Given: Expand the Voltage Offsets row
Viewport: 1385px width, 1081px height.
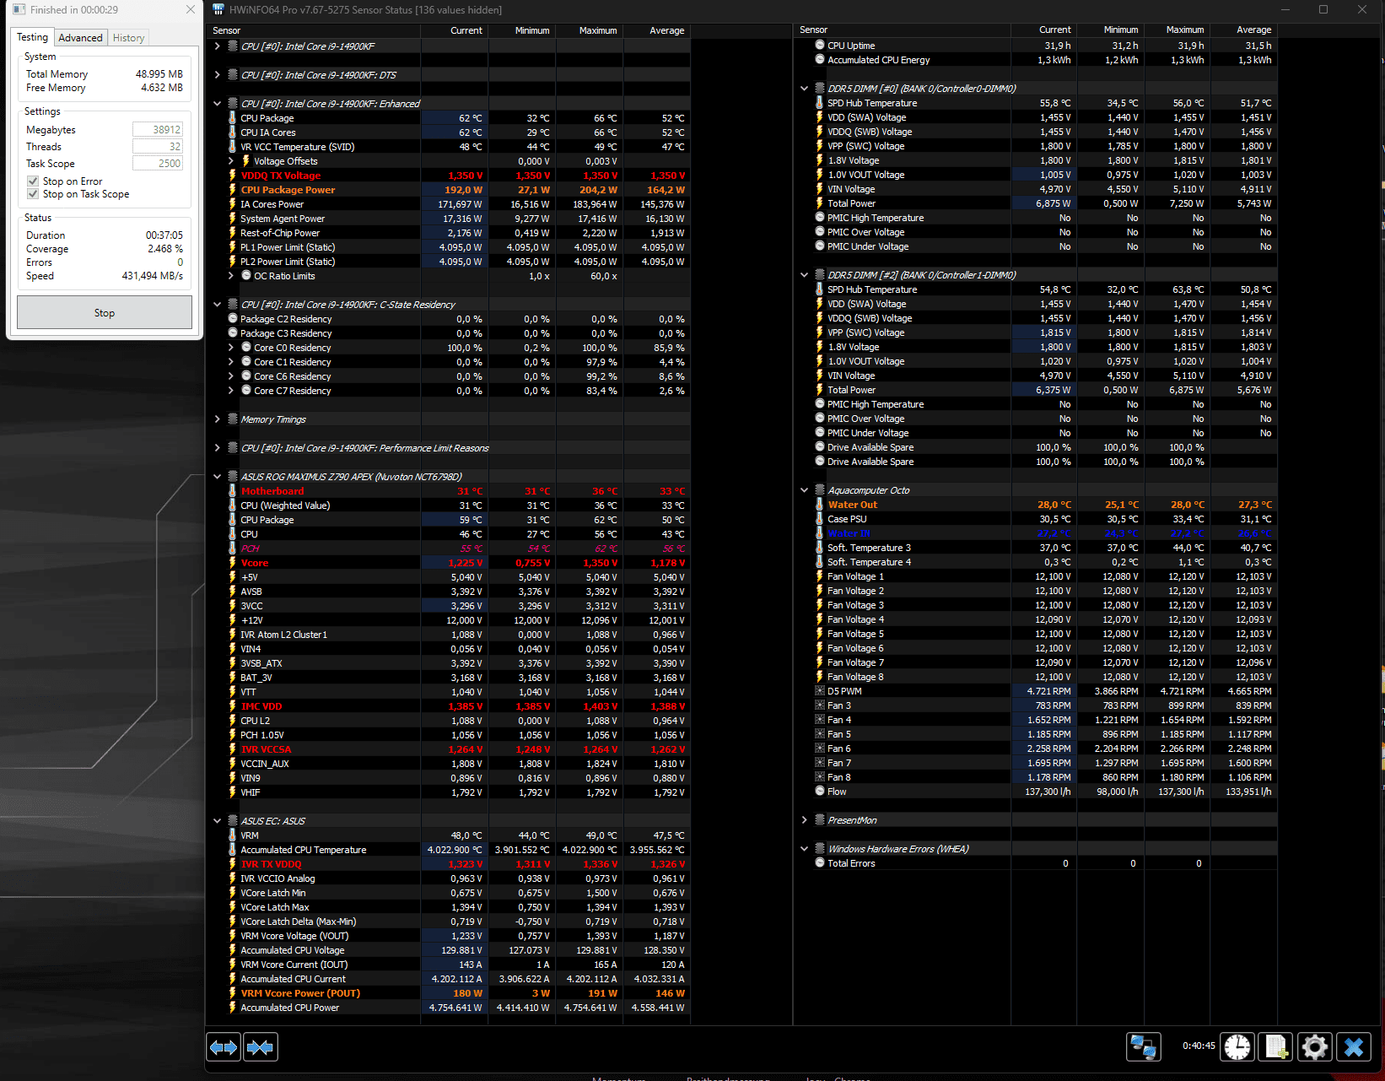Looking at the screenshot, I should click(x=230, y=161).
